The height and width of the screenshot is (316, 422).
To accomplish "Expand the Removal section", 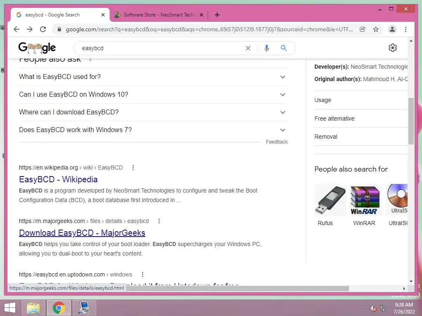I will click(x=361, y=137).
